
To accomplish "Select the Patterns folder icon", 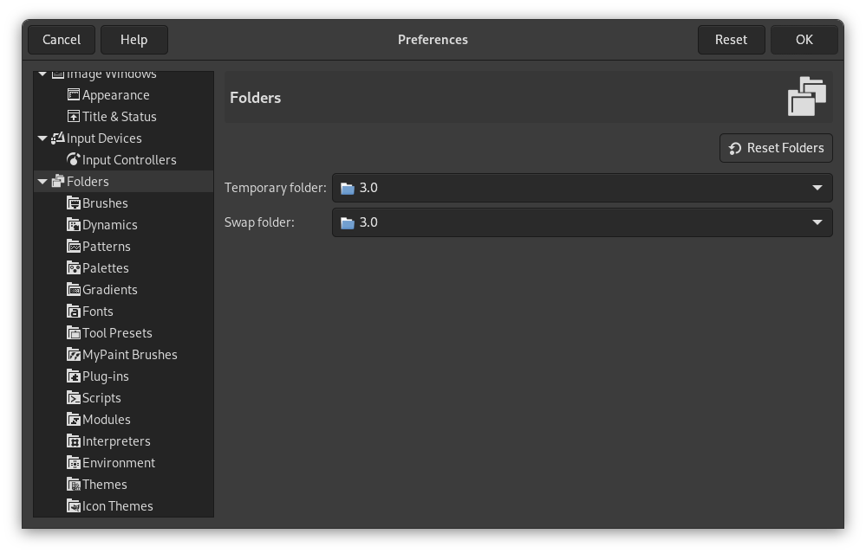I will click(x=74, y=246).
